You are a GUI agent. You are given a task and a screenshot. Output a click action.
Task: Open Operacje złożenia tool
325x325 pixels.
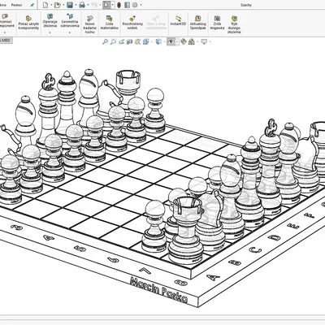[x=50, y=20]
